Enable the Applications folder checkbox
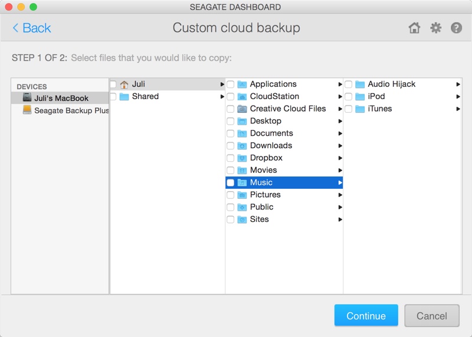 click(231, 84)
